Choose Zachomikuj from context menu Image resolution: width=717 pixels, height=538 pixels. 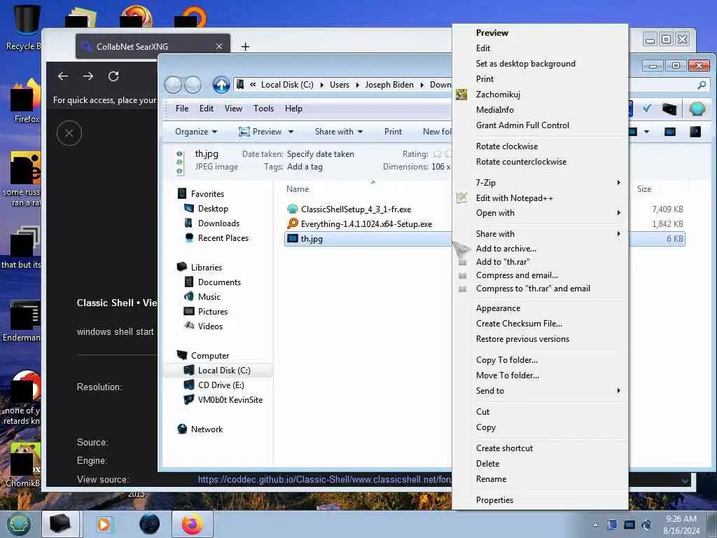(x=498, y=95)
